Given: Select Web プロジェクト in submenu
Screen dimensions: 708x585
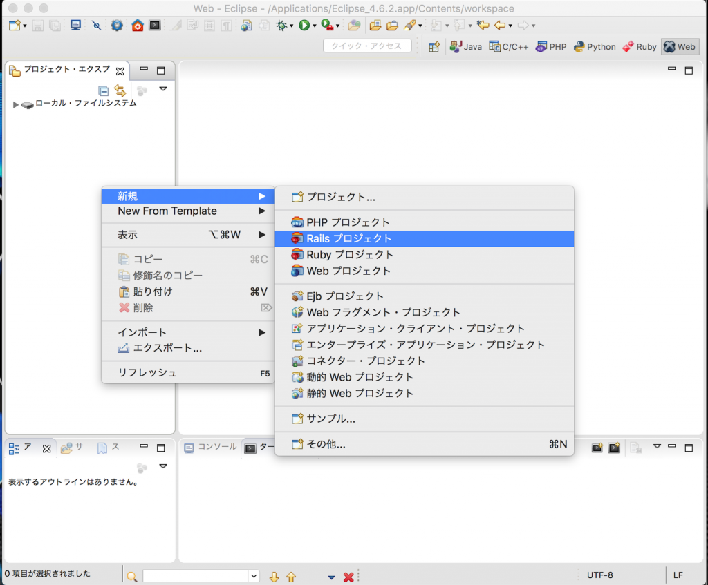Looking at the screenshot, I should coord(424,271).
